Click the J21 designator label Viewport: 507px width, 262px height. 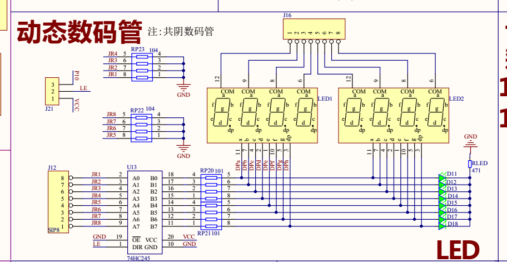pos(49,109)
